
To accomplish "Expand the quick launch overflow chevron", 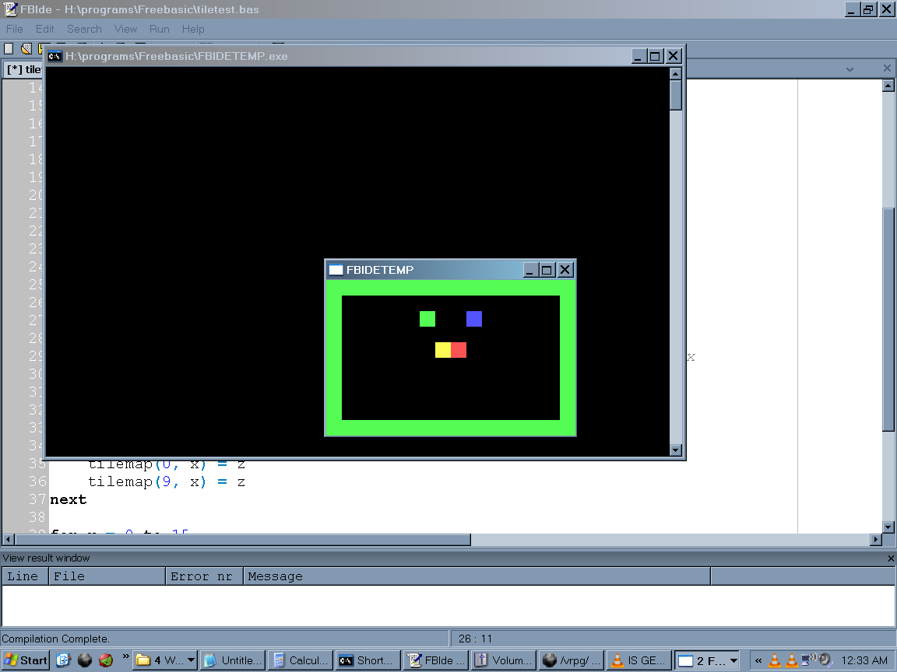I will (126, 657).
